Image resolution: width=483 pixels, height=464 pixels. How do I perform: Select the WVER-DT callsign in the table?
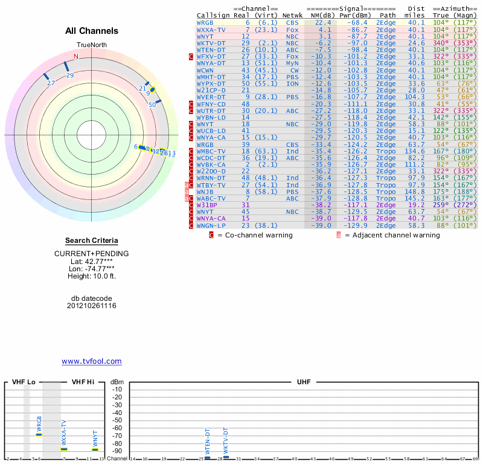click(211, 97)
